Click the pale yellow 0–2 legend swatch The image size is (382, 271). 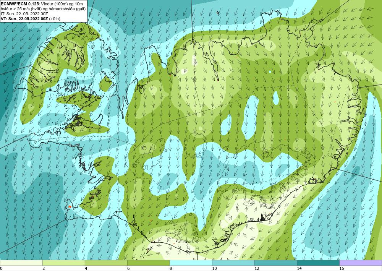pyautogui.click(x=21, y=263)
